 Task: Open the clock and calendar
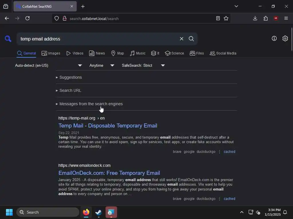pyautogui.click(x=272, y=212)
